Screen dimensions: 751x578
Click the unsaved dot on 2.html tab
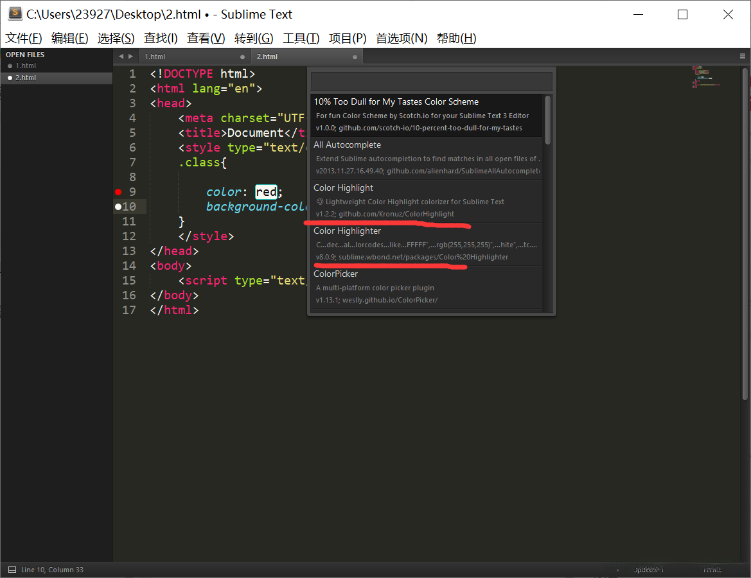point(355,57)
